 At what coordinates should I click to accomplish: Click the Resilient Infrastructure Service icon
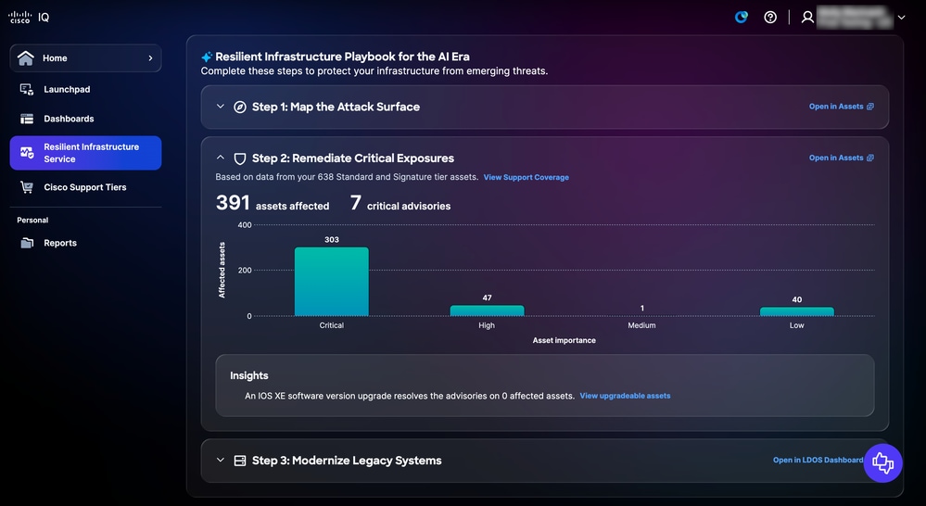[27, 153]
